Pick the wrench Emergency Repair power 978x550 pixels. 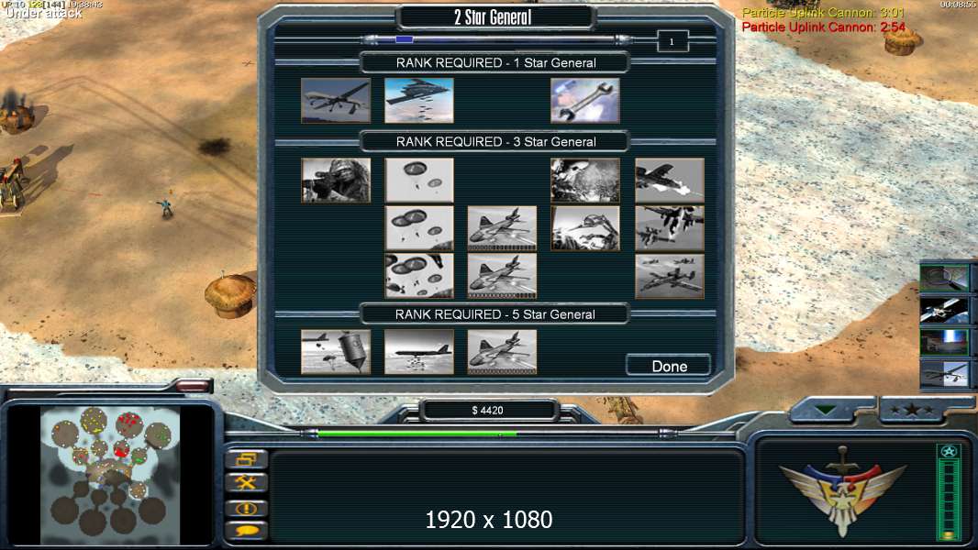[585, 100]
